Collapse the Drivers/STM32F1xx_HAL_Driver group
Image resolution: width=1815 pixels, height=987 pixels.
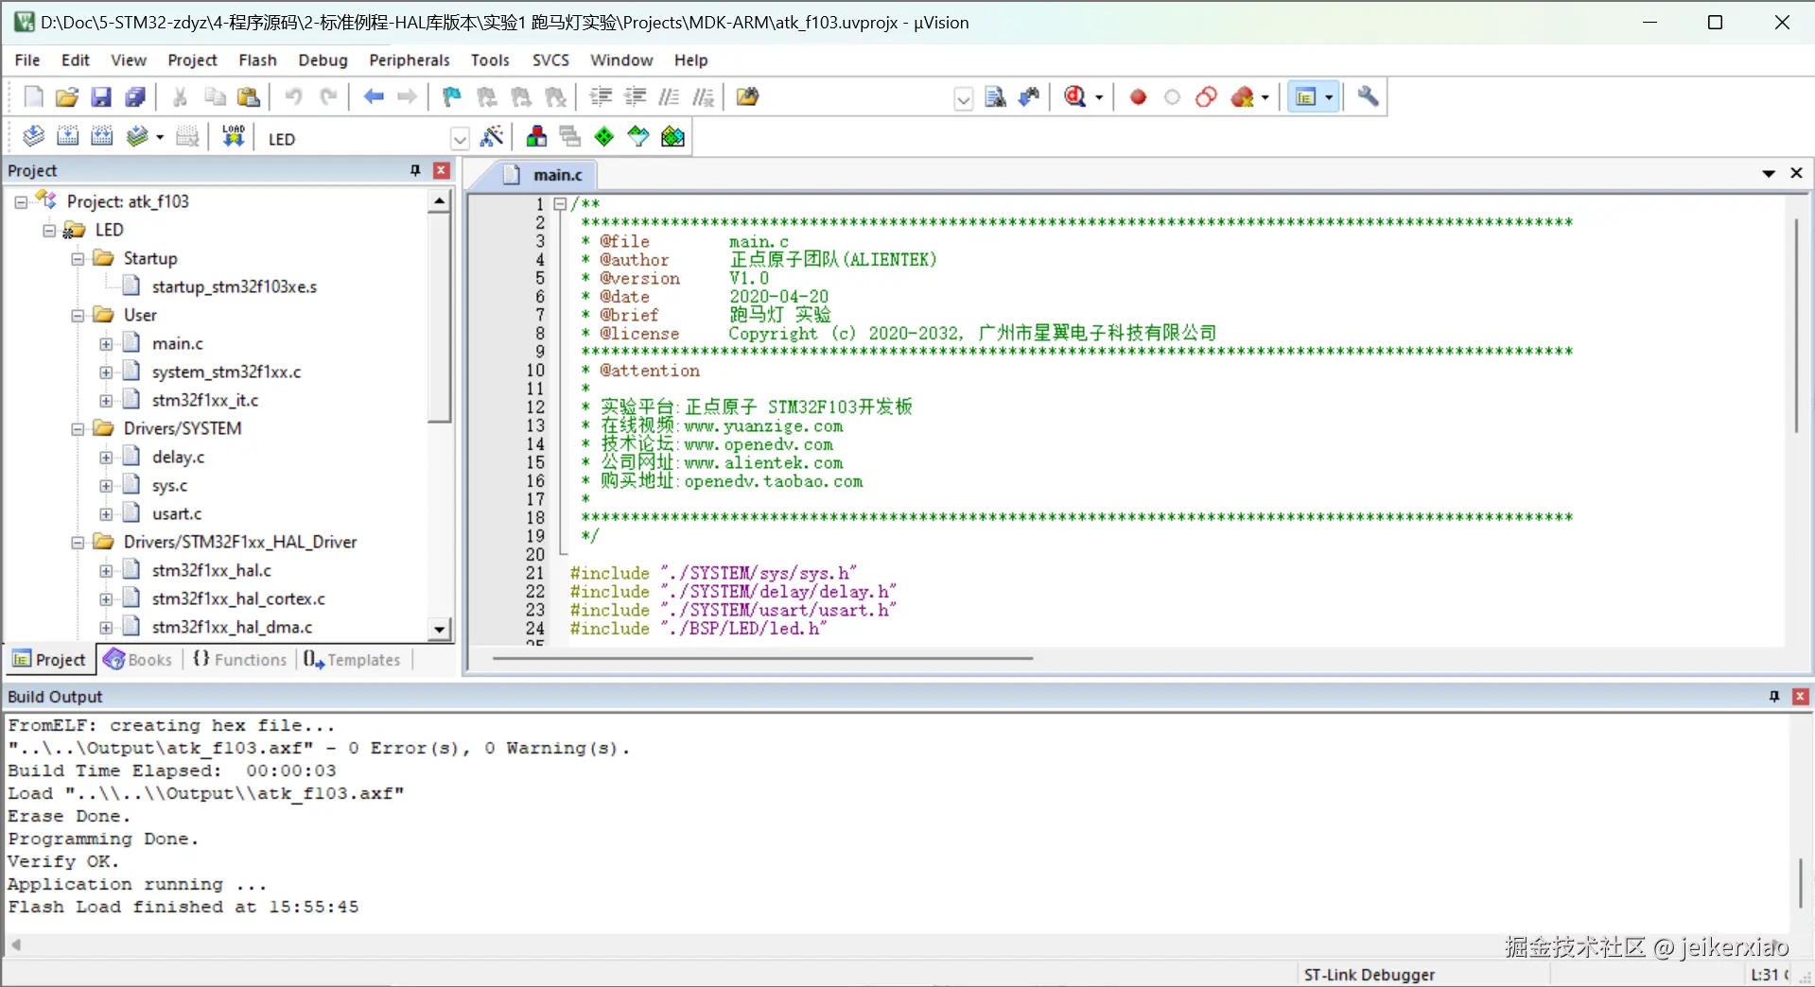(78, 543)
